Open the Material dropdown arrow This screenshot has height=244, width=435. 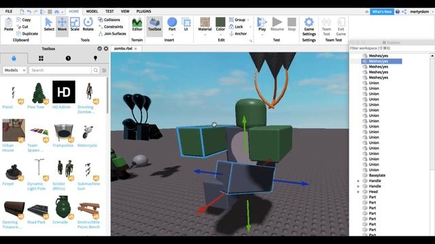point(205,35)
